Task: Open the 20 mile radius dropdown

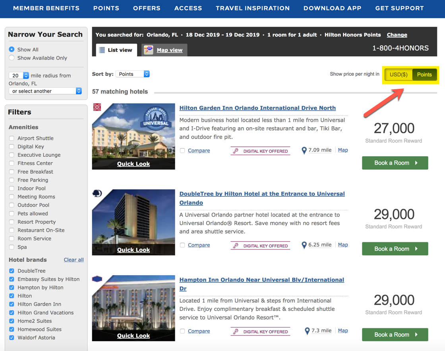Action: (19, 75)
